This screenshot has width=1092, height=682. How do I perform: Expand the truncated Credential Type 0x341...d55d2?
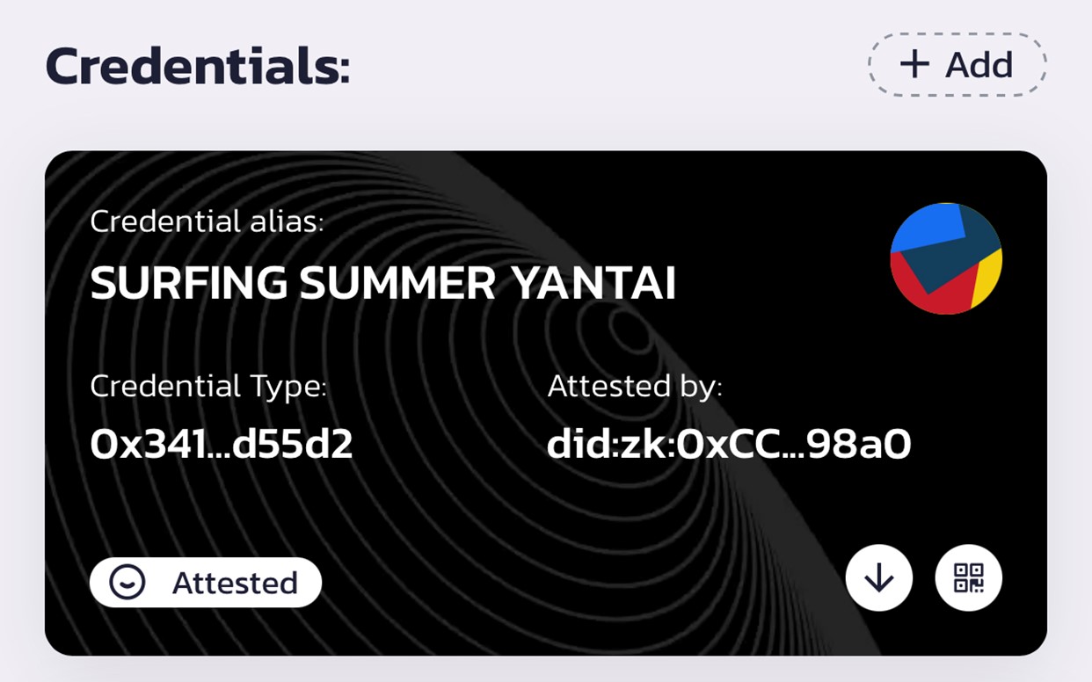click(x=222, y=445)
